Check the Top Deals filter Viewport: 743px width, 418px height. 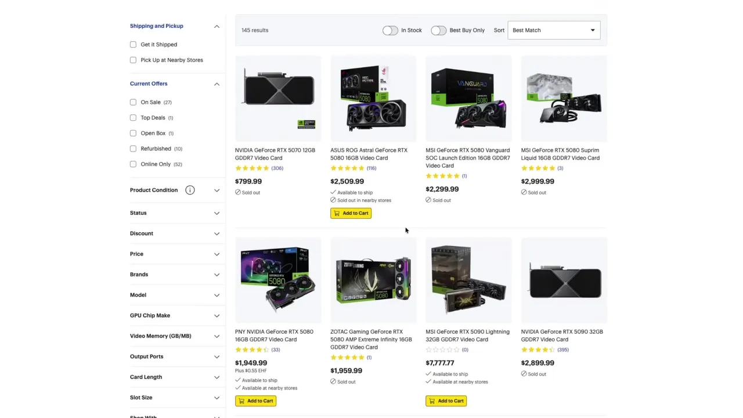(133, 117)
